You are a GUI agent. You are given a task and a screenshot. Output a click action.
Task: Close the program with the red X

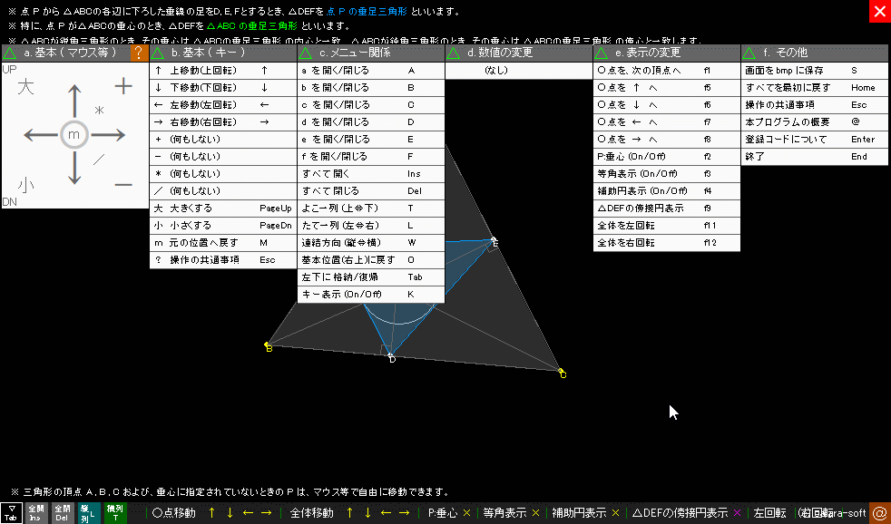click(879, 11)
